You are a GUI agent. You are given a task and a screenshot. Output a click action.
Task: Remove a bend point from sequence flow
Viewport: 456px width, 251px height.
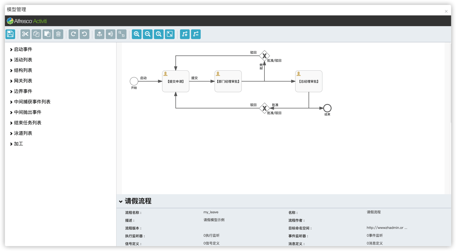(196, 34)
